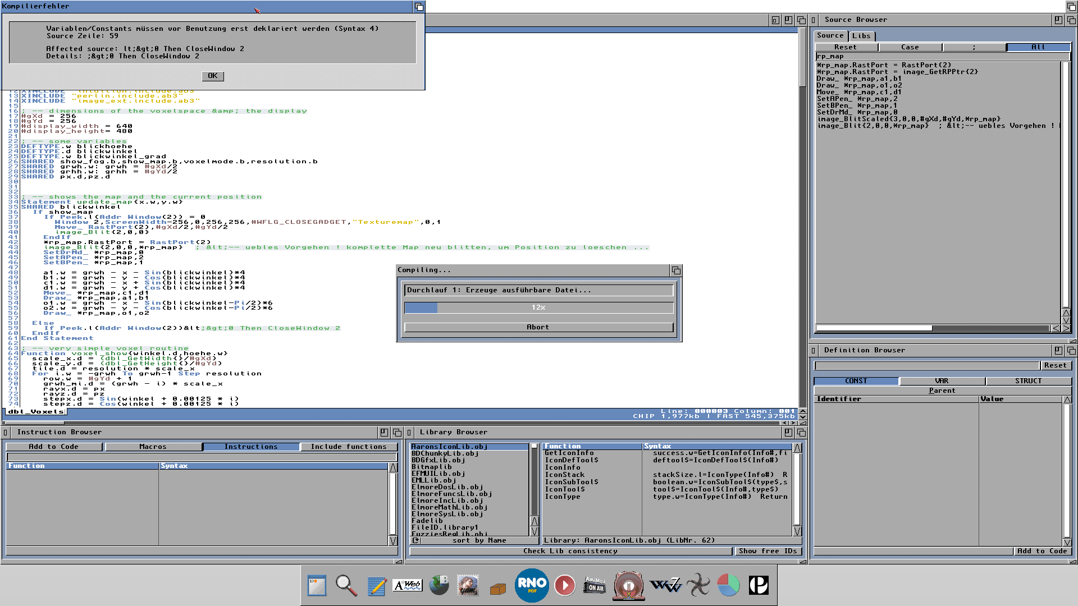This screenshot has width=1078, height=606.
Task: Launch AWeb browser from the dock
Action: [x=407, y=585]
